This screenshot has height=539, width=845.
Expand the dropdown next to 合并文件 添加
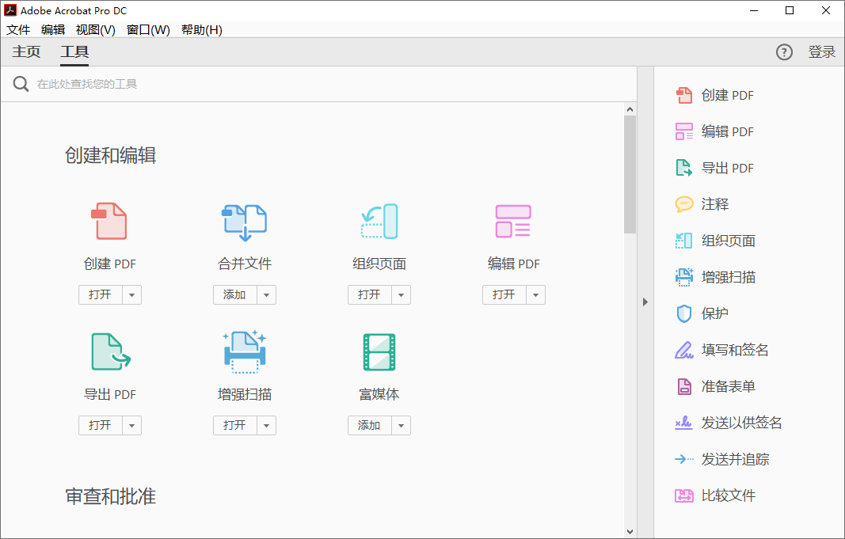click(x=266, y=294)
